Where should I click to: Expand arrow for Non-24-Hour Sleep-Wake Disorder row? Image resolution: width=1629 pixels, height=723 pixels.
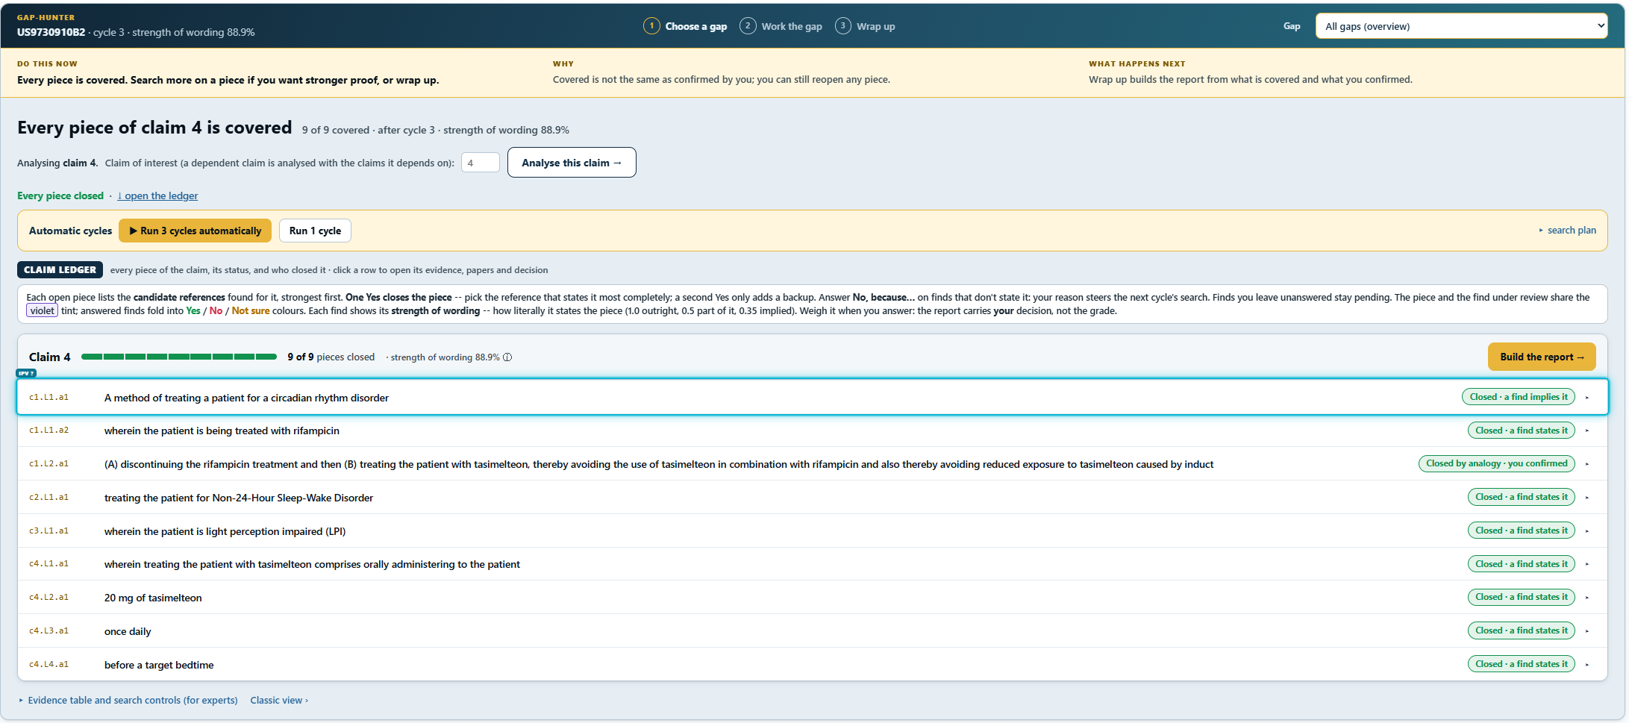(x=1587, y=498)
